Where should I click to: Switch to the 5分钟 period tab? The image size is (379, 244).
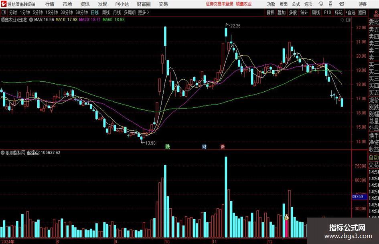coord(37,12)
